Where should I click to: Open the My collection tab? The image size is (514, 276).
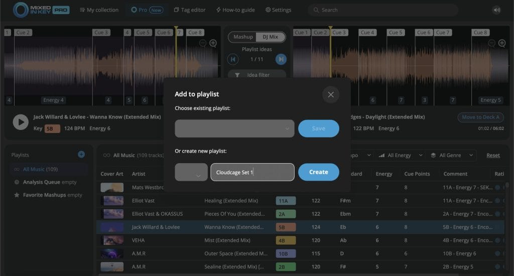pos(99,10)
